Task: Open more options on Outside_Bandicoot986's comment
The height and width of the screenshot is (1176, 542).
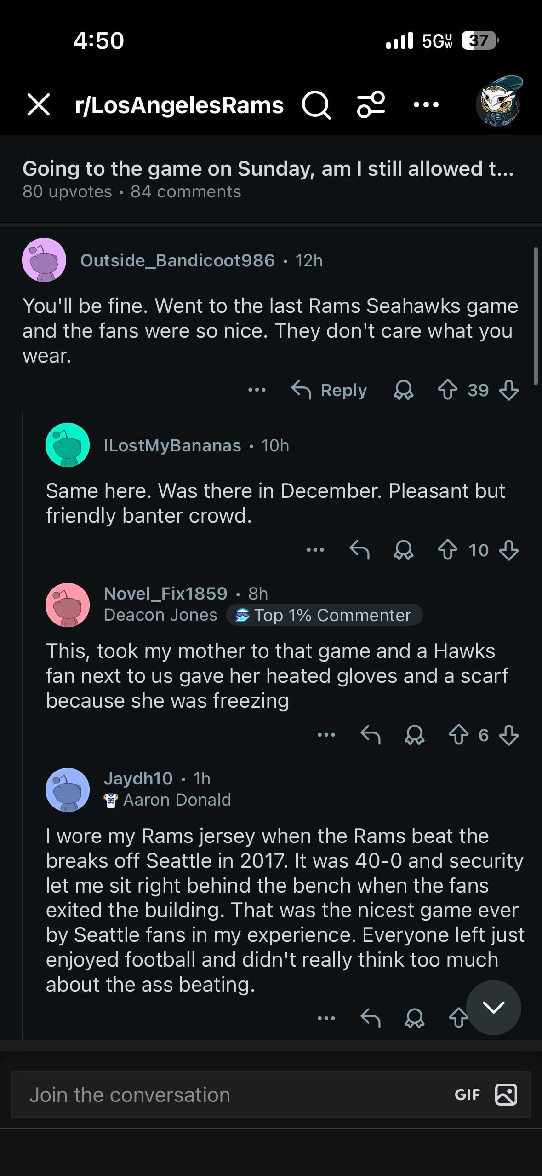Action: [257, 390]
